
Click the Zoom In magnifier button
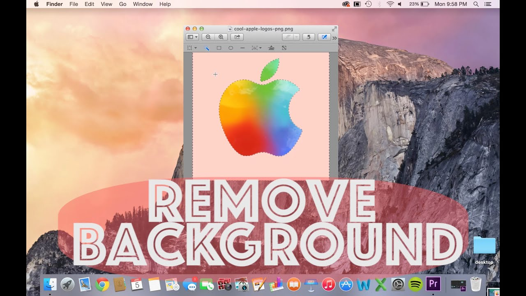(x=221, y=37)
